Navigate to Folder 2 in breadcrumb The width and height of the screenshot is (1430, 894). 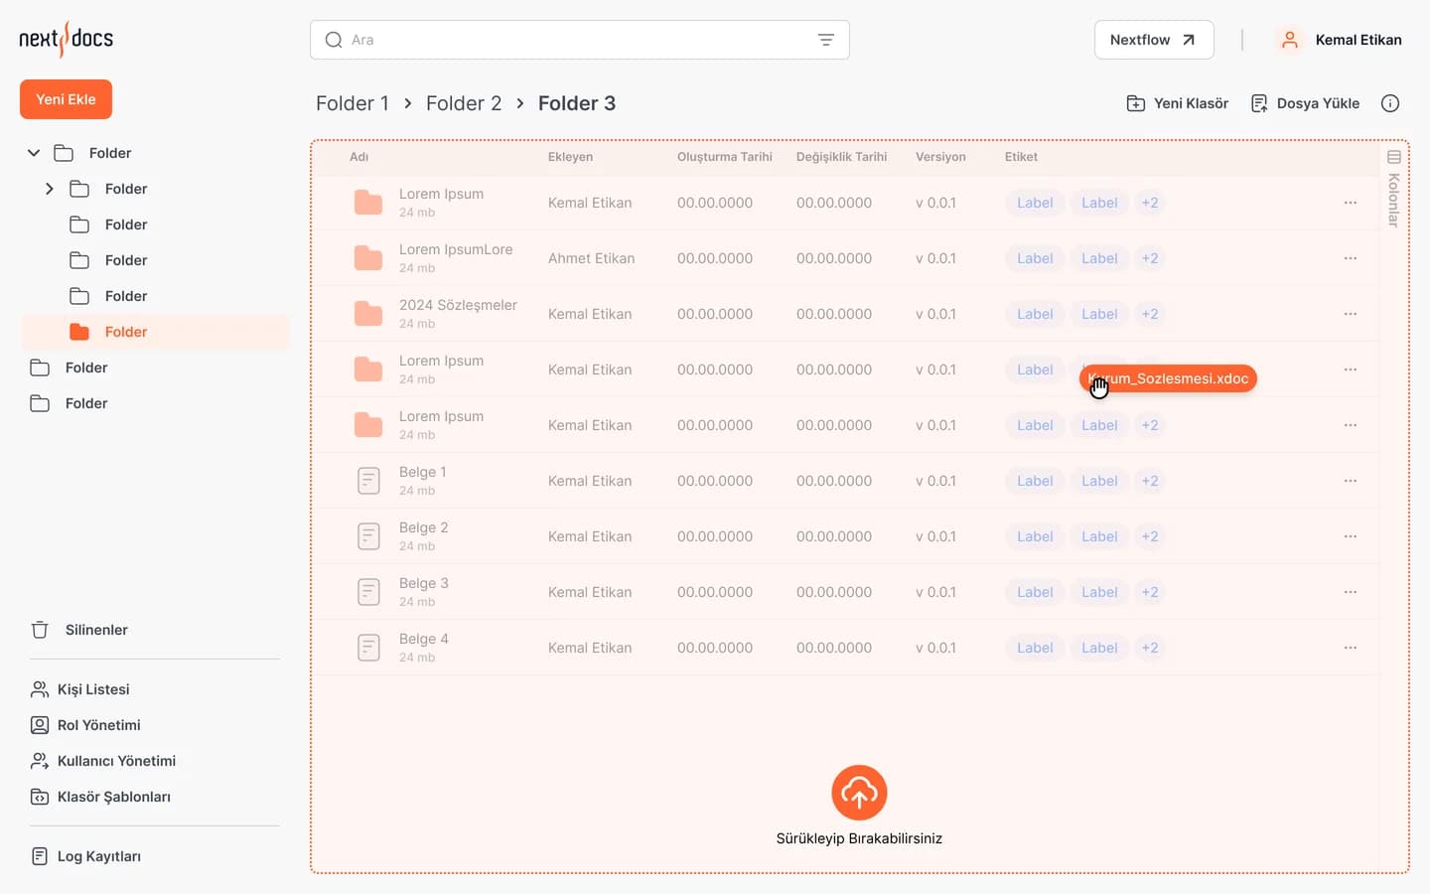click(x=464, y=103)
